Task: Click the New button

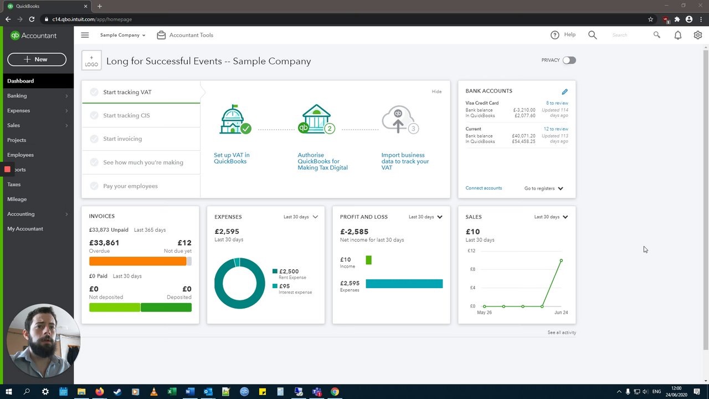Action: click(37, 59)
